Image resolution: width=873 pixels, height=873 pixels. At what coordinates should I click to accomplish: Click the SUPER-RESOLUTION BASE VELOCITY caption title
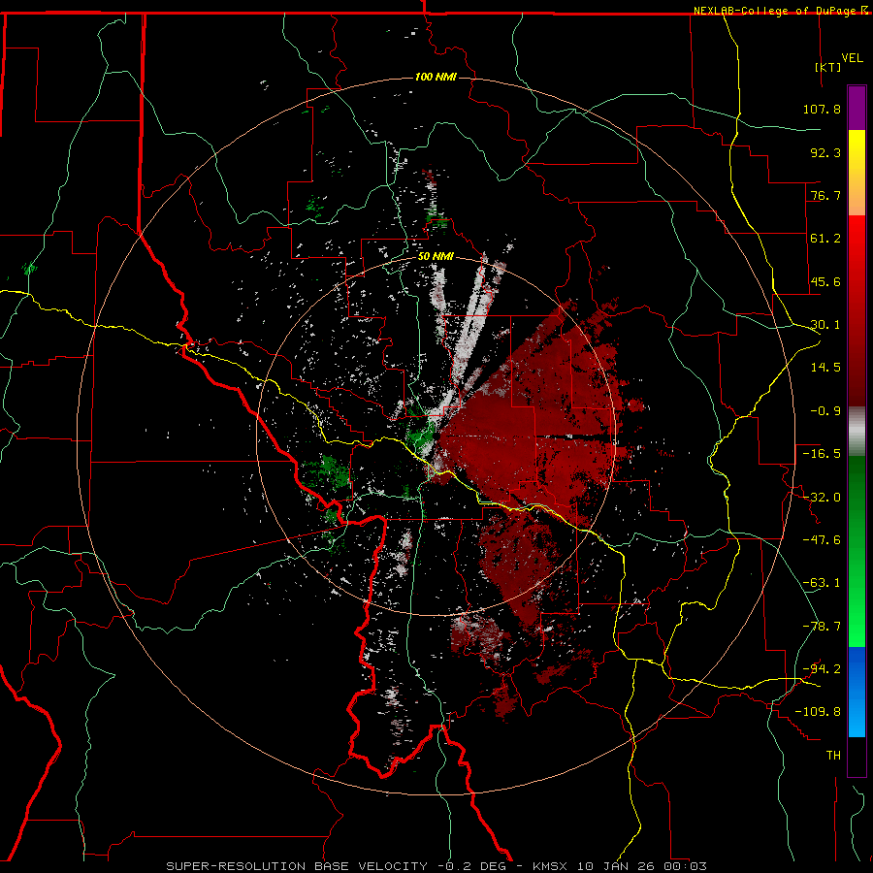pyautogui.click(x=297, y=866)
